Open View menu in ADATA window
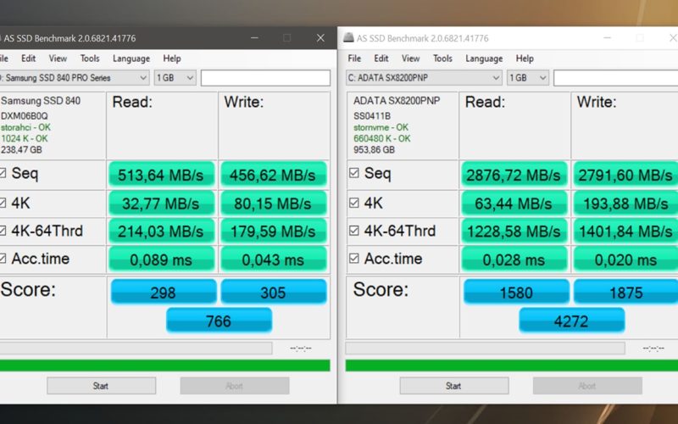Image resolution: width=678 pixels, height=424 pixels. tap(410, 59)
